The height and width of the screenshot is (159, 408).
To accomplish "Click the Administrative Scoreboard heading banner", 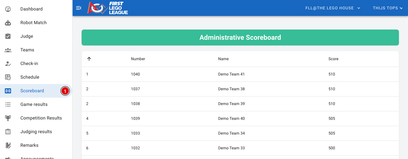I will [x=240, y=37].
